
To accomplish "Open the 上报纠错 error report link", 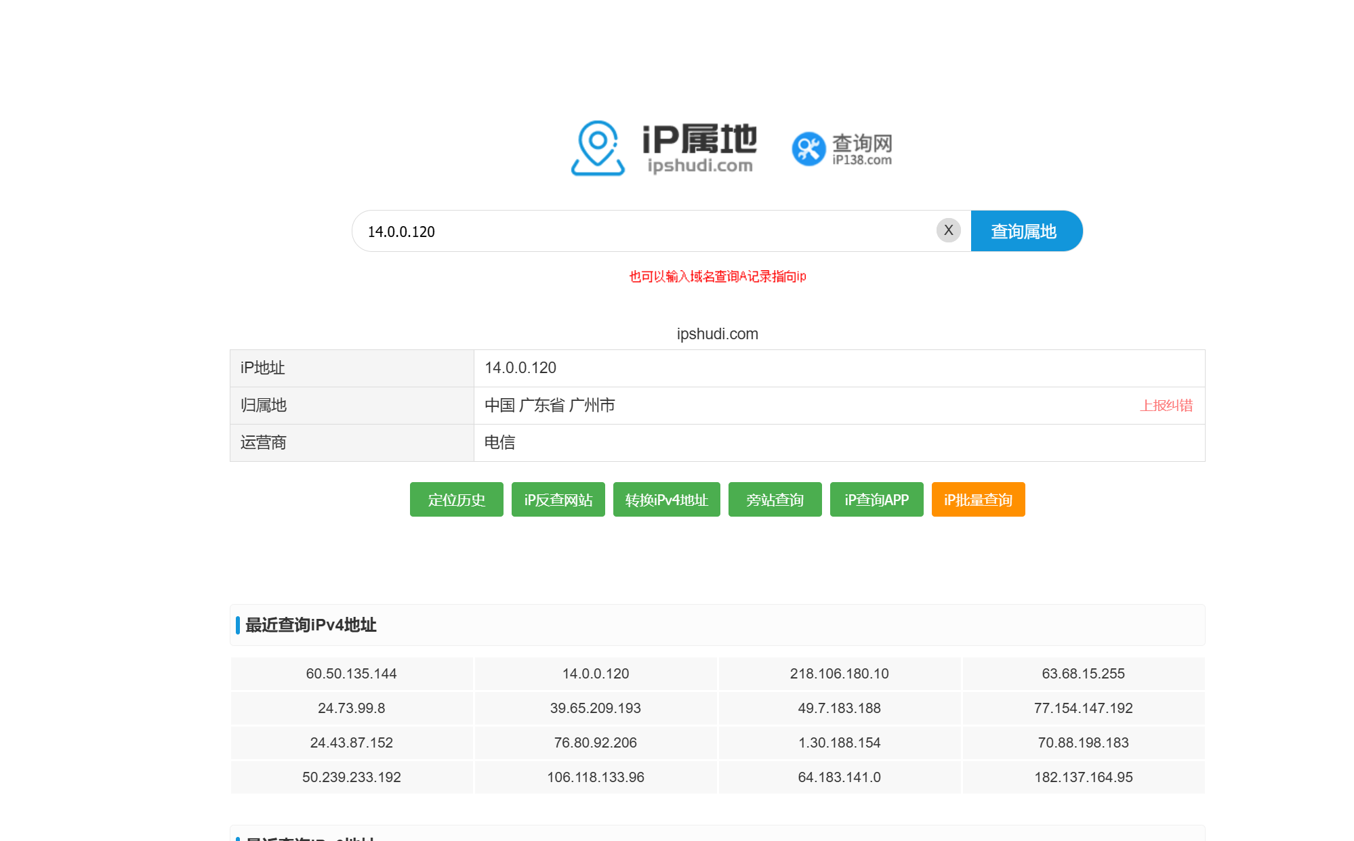I will click(1166, 406).
